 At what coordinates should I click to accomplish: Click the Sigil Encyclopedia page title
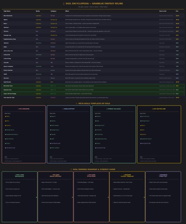pos(93,4)
